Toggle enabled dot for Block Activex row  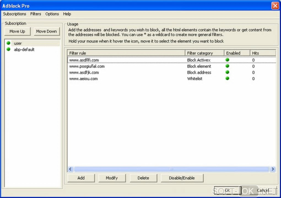(x=227, y=60)
